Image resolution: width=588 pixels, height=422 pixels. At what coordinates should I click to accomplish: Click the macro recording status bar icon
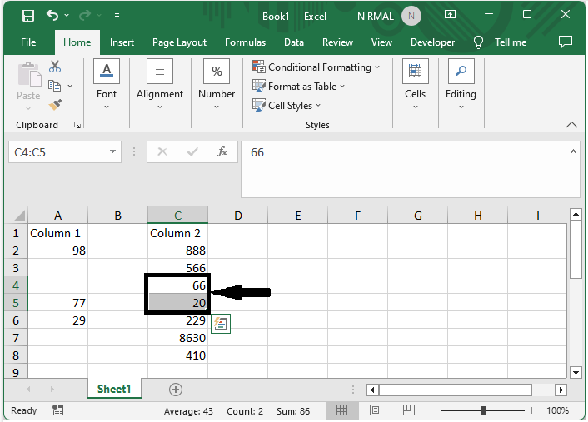click(57, 410)
